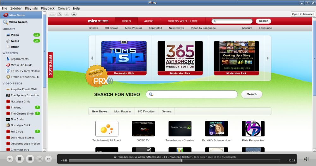The width and height of the screenshot is (316, 166).
Task: Click Open in browser button
Action: (303, 14)
